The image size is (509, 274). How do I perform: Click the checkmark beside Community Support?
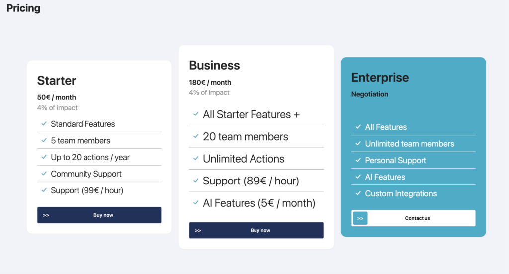point(44,174)
